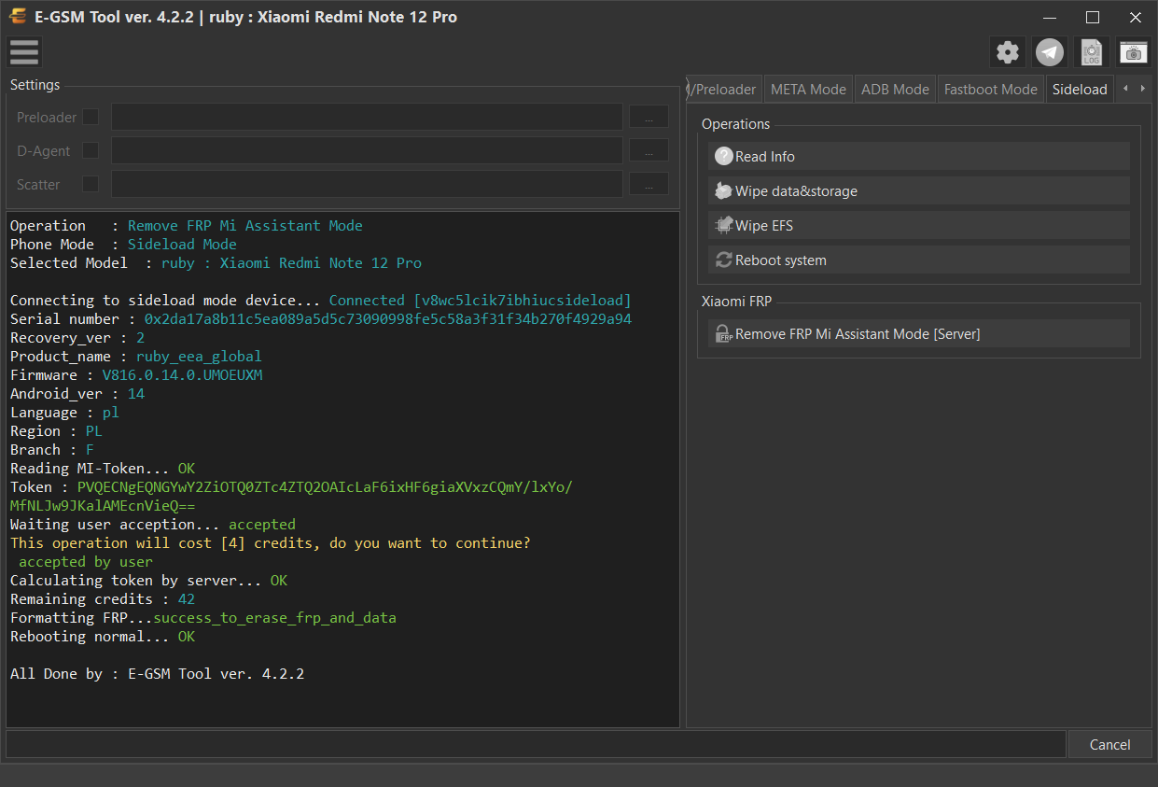Viewport: 1158px width, 787px height.
Task: Click the Cancel button
Action: [x=1110, y=744]
